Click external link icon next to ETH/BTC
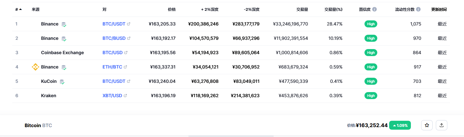Viewport: 464px width, 137px height. (x=125, y=67)
